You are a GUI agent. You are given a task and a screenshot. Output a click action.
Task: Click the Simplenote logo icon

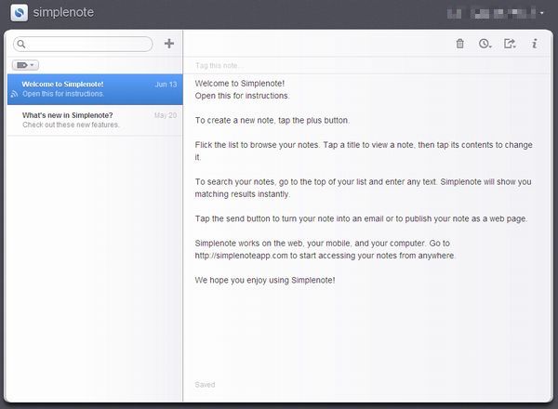click(20, 13)
